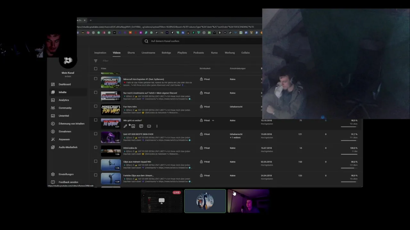This screenshot has width=410, height=230.
Task: Open comments icon for Wie geht es weiter?
Action: pos(141,126)
